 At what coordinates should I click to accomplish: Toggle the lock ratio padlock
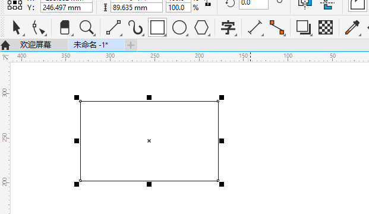click(207, 3)
